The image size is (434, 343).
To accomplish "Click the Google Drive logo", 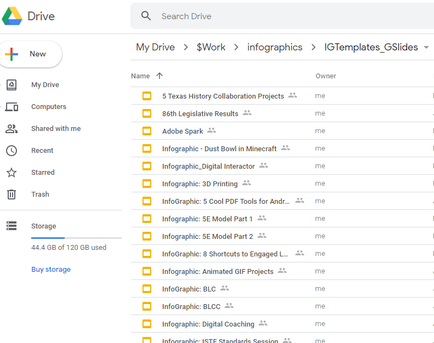I will pyautogui.click(x=12, y=16).
